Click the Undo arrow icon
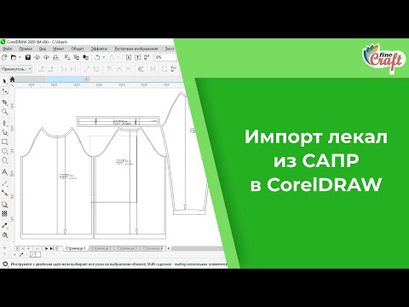 97,57
